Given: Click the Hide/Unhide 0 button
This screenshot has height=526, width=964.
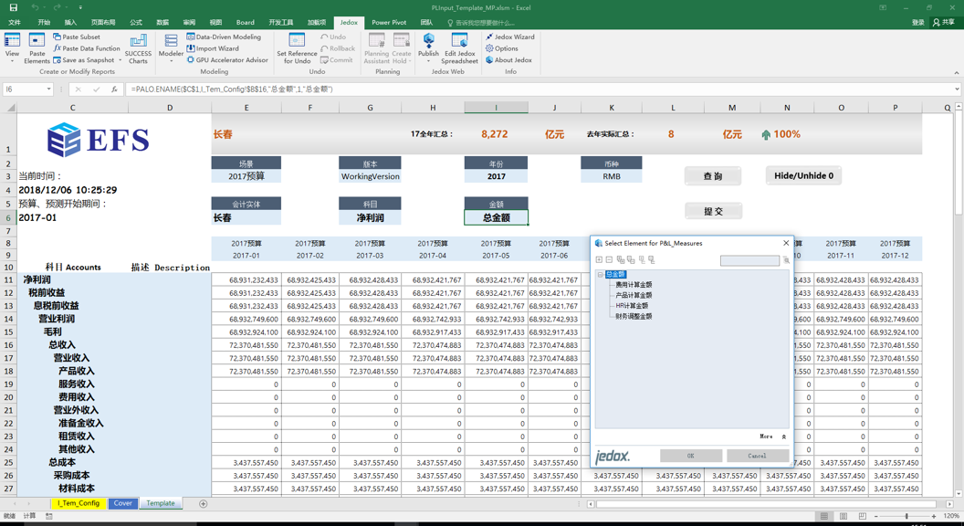Looking at the screenshot, I should click(803, 176).
